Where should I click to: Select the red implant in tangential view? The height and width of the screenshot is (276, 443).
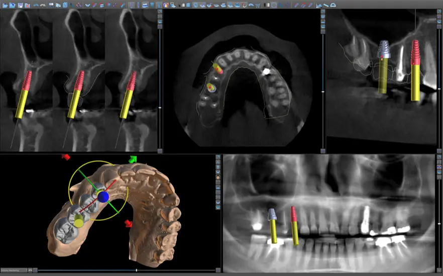tap(415, 70)
